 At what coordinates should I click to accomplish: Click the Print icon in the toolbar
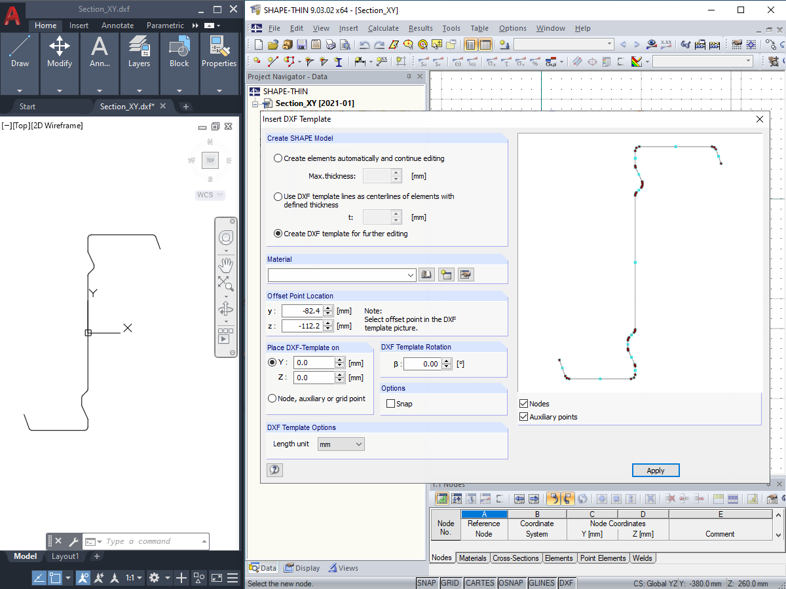330,44
